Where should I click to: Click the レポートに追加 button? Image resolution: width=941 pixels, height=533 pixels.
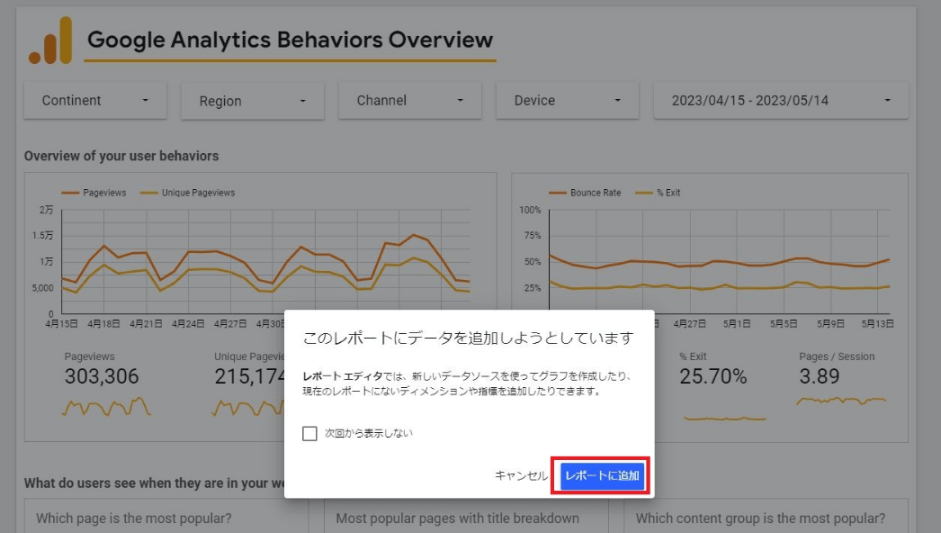point(601,475)
